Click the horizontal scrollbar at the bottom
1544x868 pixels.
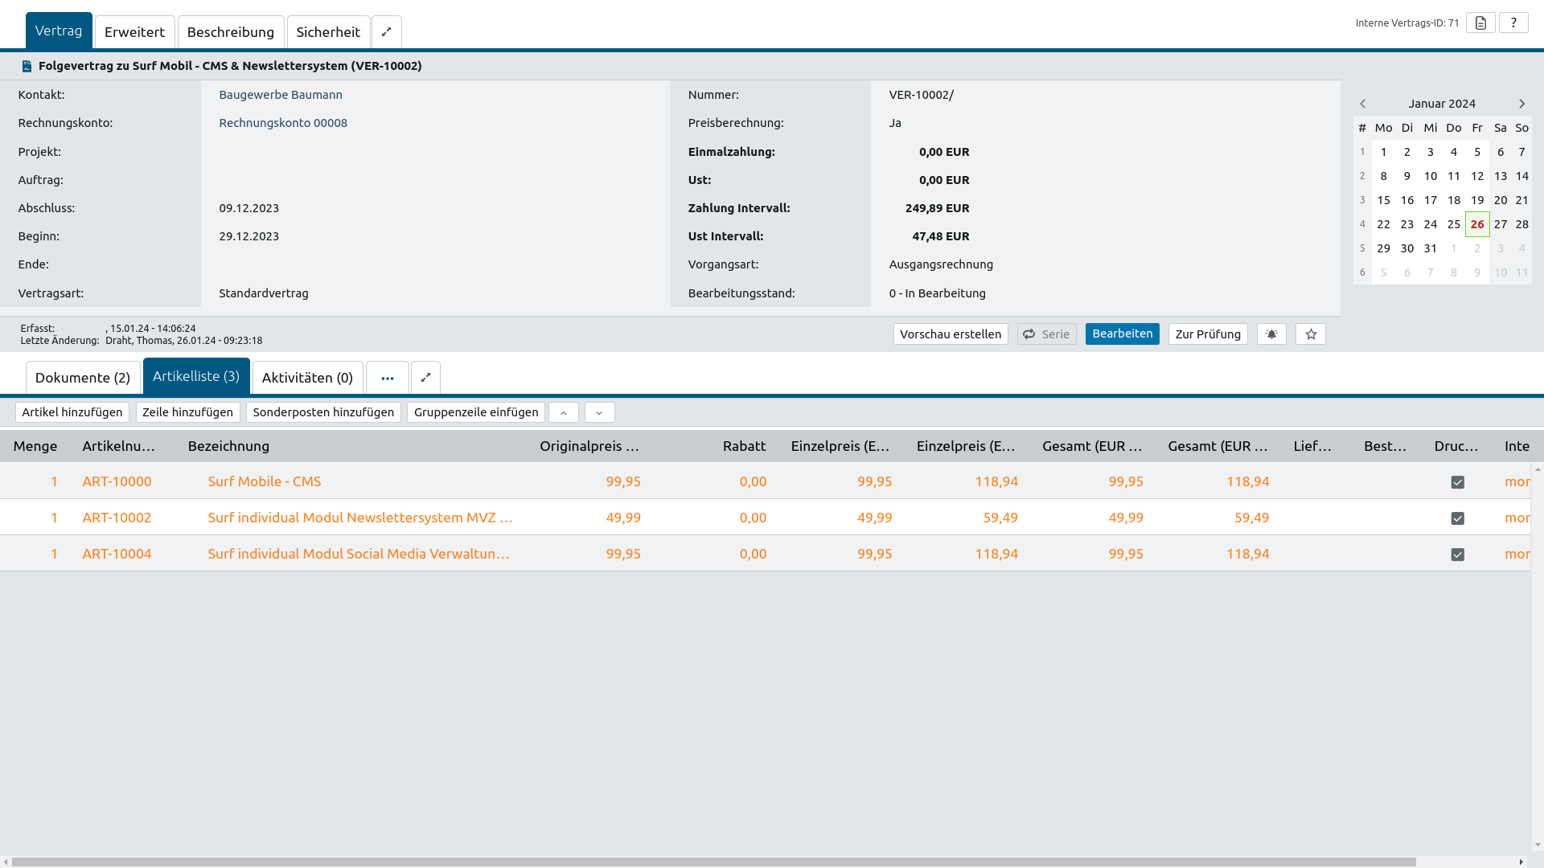click(x=713, y=862)
